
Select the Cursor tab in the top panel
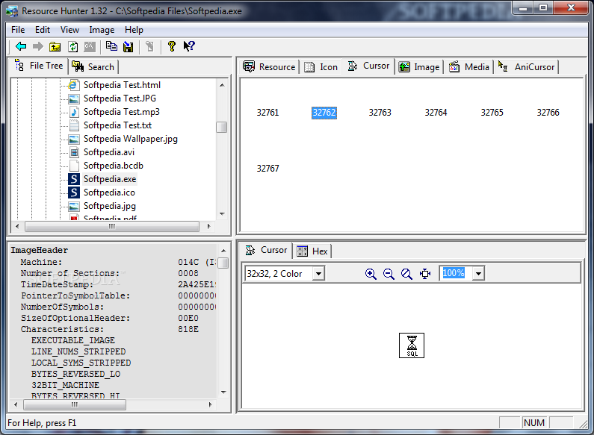click(x=368, y=66)
